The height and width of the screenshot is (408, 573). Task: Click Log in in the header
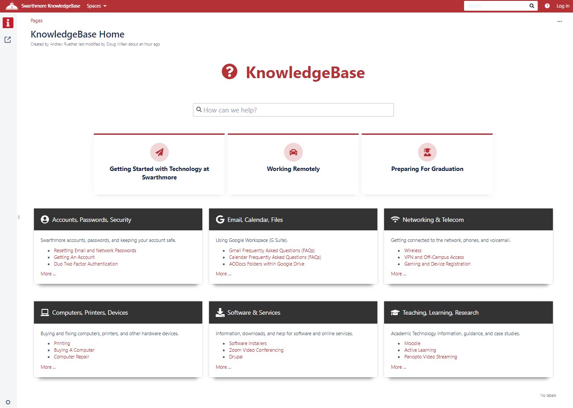pyautogui.click(x=563, y=6)
